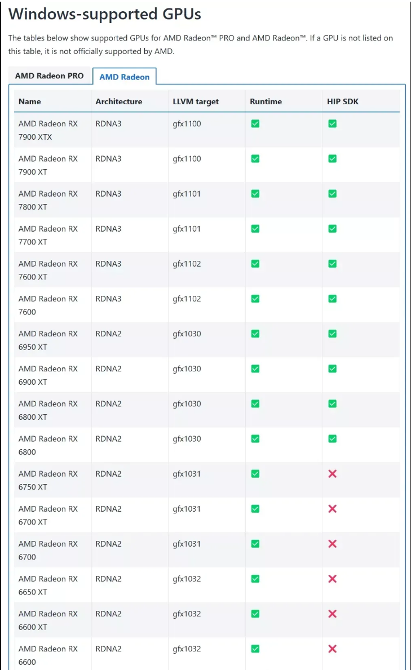
Task: Click gfx1101 in the RX 7800 XT row
Action: click(x=187, y=194)
